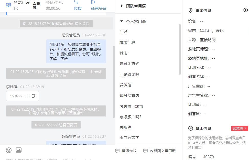Select quick phrase 考虑热门城市
250x160 pixels.
pos(131,106)
